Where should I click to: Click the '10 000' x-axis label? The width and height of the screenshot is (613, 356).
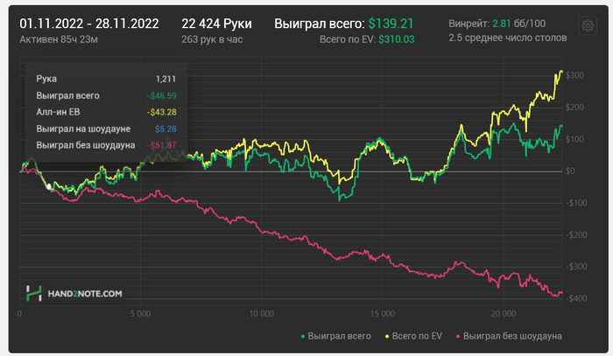pyautogui.click(x=262, y=314)
